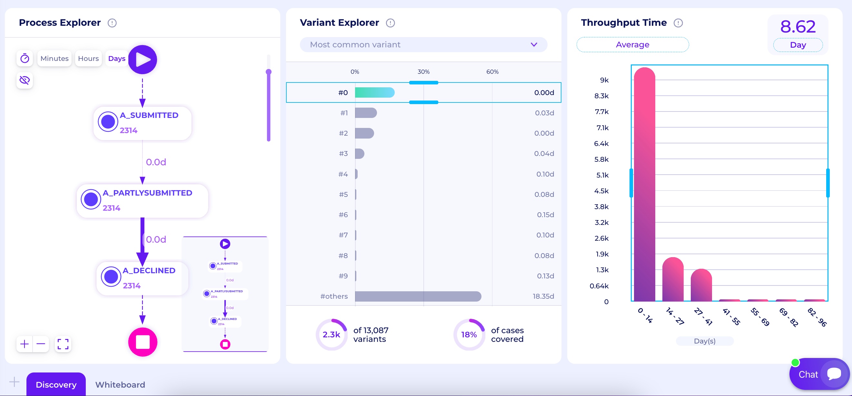Toggle hidden activities with the eye icon
Screen dimensions: 852x396
(x=25, y=80)
